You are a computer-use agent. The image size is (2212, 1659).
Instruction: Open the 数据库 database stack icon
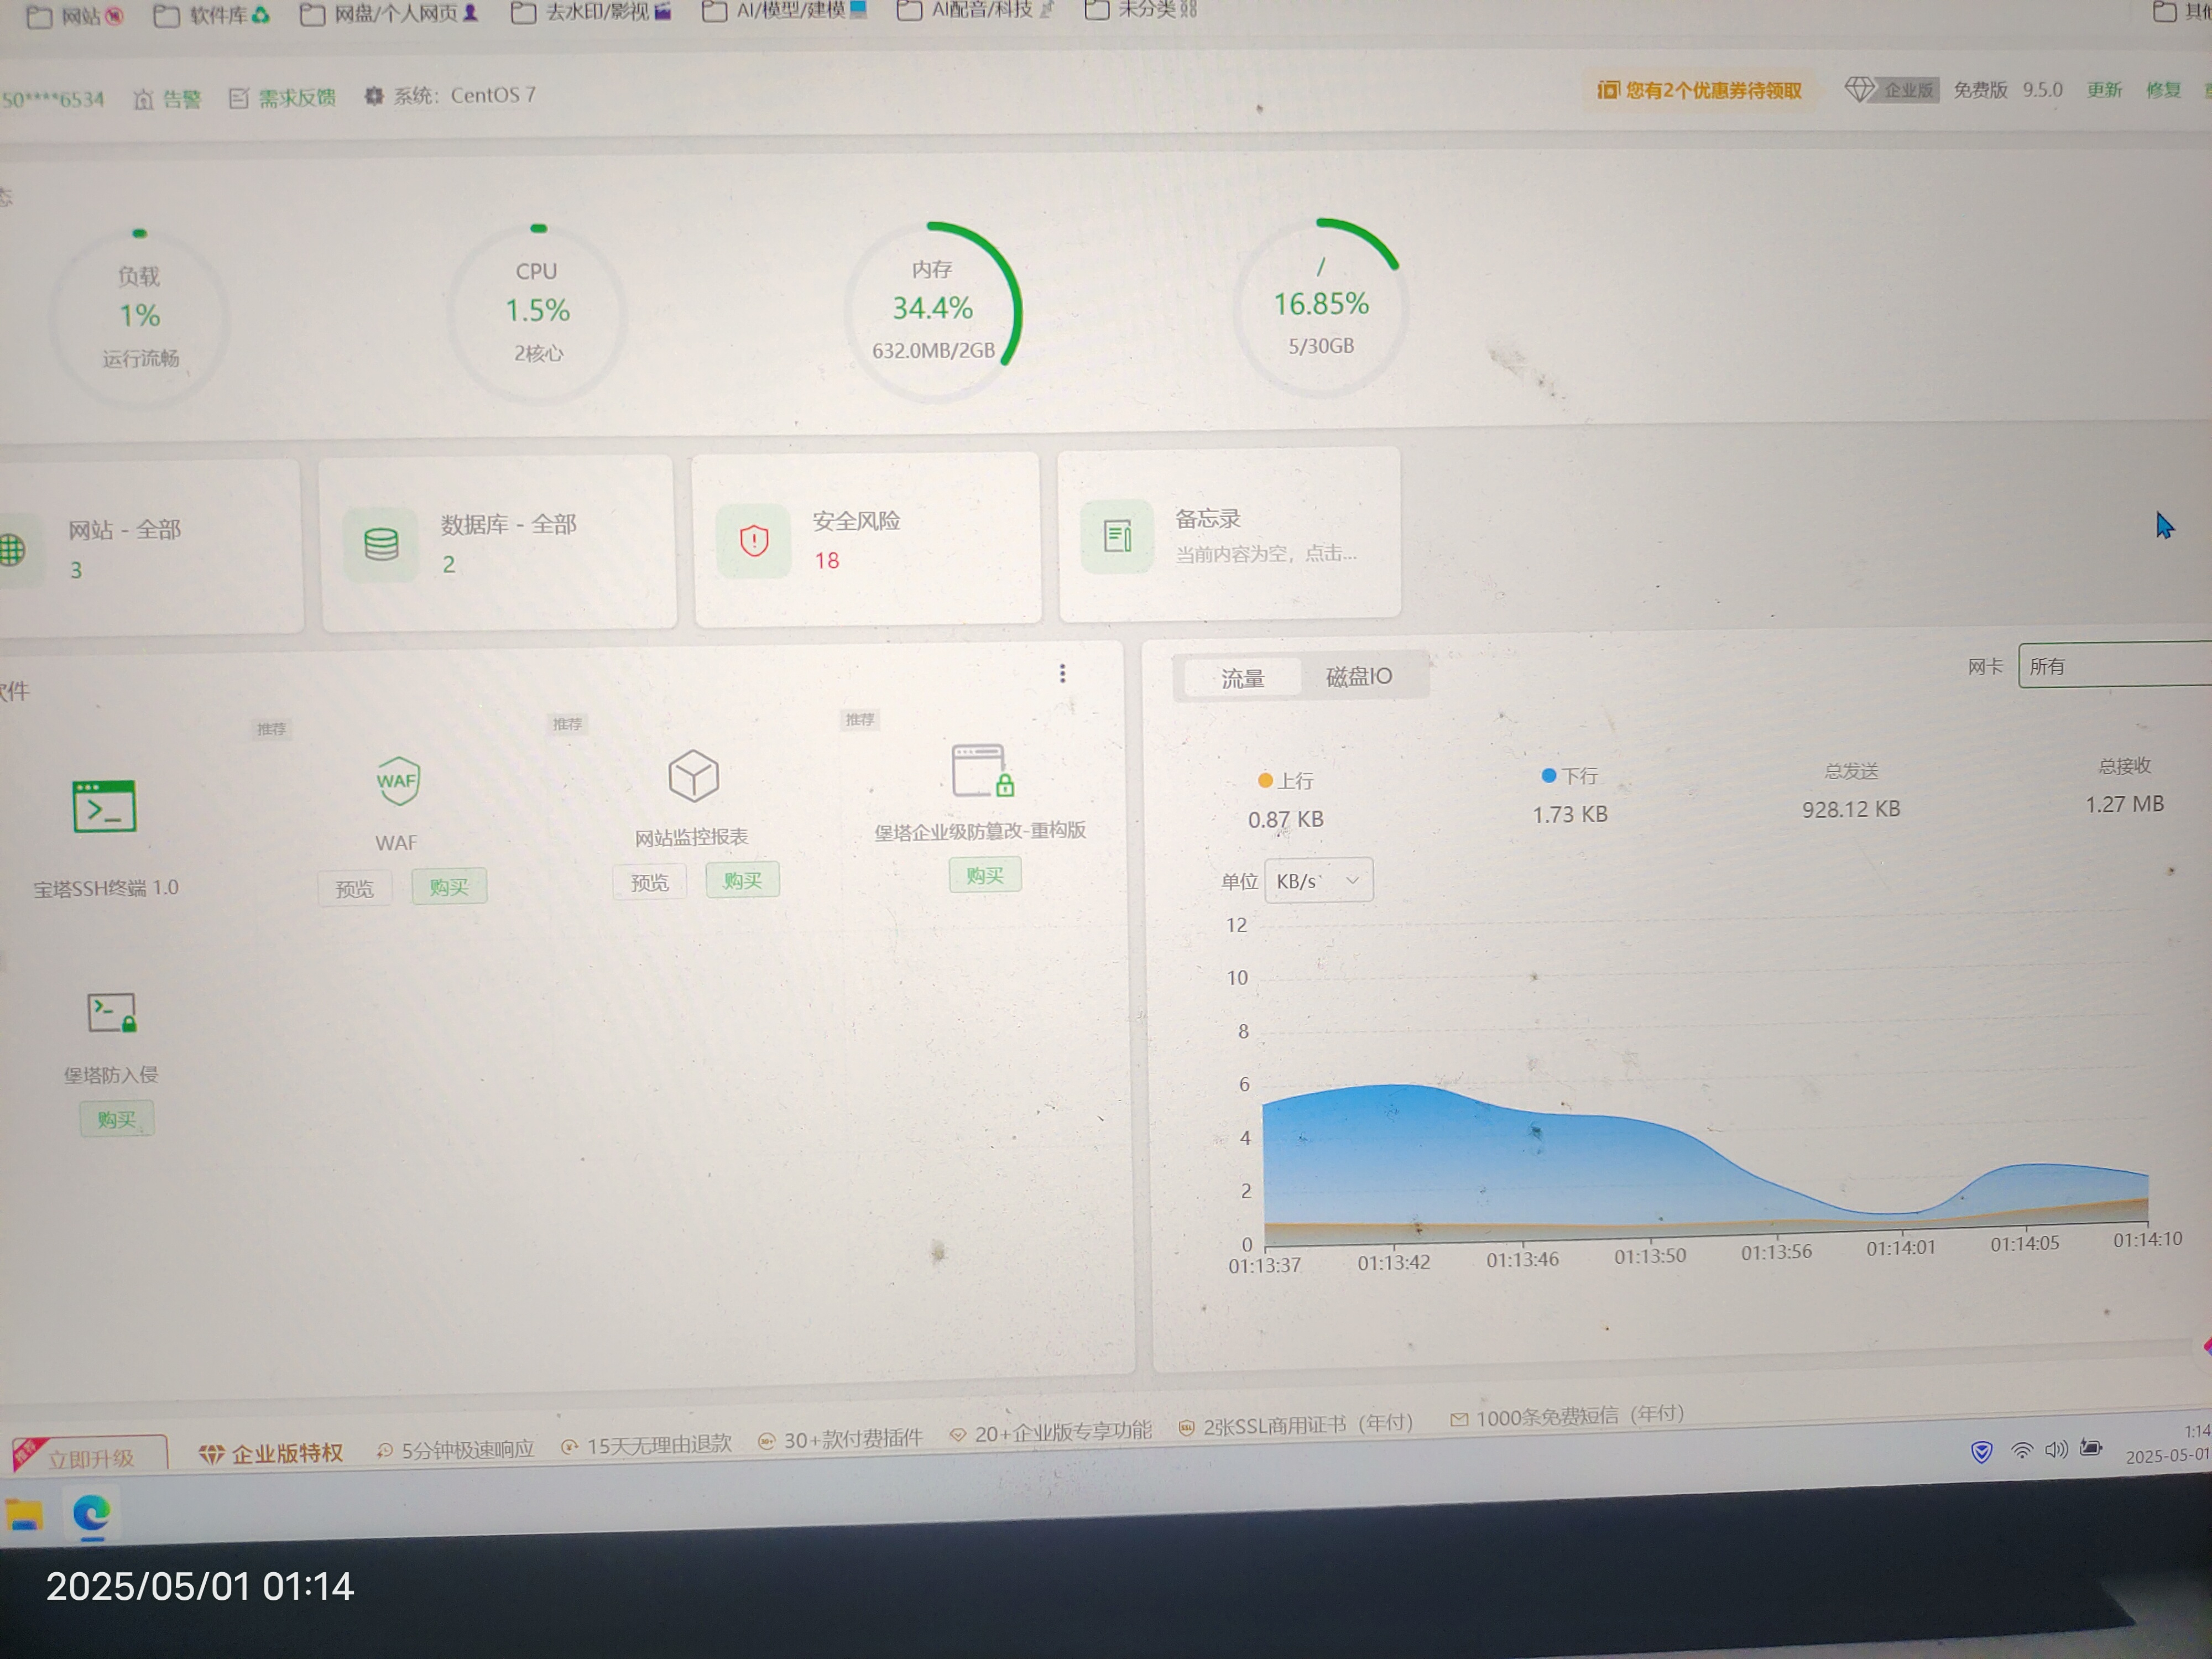click(x=381, y=544)
